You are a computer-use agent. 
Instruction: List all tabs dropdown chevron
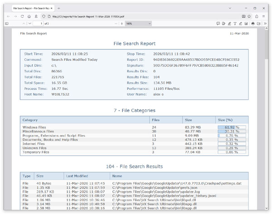tap(230, 8)
